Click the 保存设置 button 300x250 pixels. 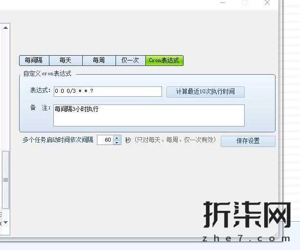(x=248, y=141)
